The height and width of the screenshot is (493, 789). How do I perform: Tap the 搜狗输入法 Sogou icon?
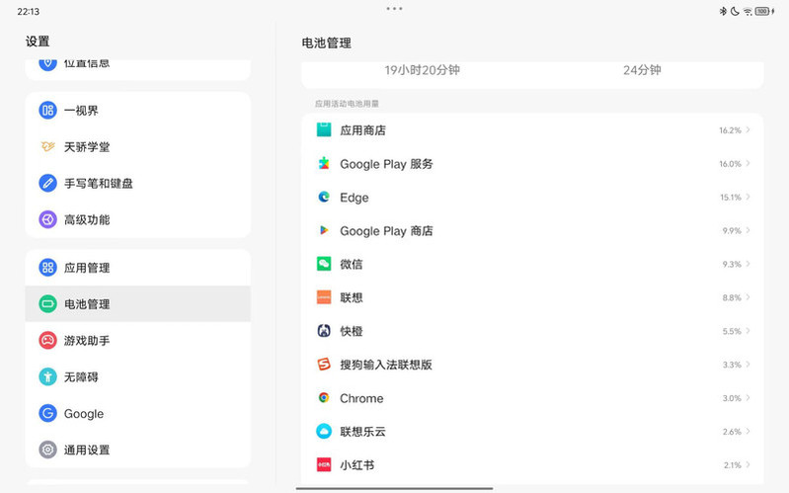[x=324, y=365]
